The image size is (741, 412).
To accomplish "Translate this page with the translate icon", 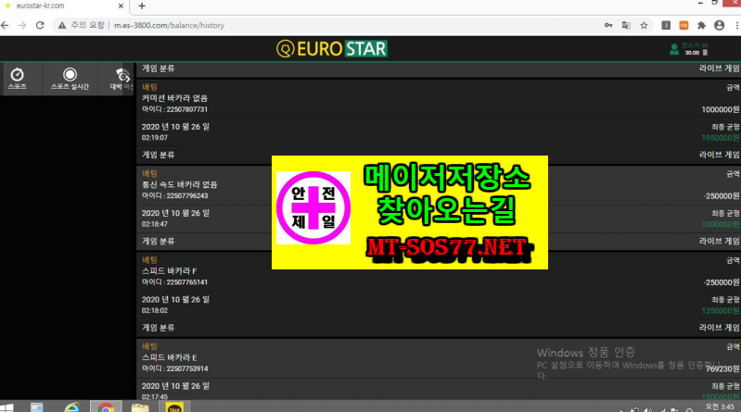I will (626, 26).
